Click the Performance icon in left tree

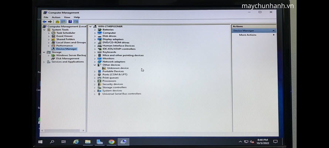tap(53, 46)
